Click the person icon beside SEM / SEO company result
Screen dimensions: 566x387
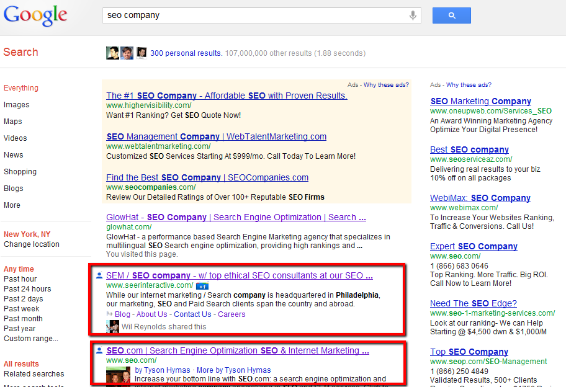[x=99, y=275]
